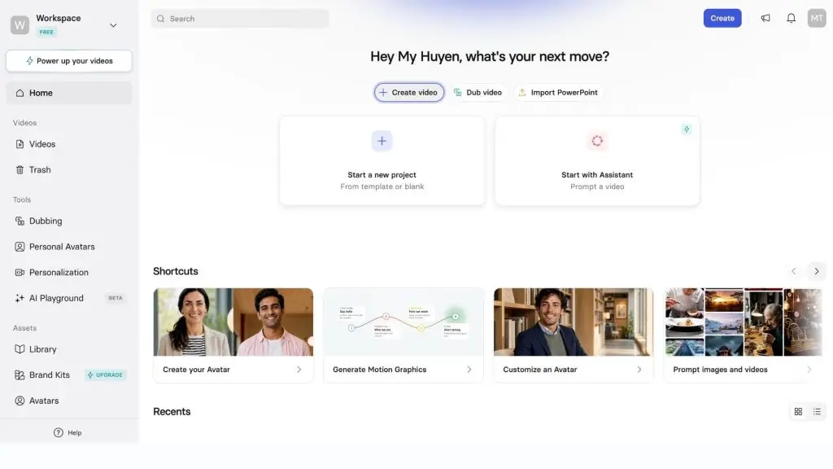Open Create your Avatar thumbnail
The width and height of the screenshot is (833, 469).
233,322
